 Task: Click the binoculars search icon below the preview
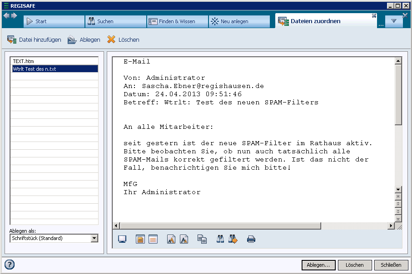coord(220,239)
